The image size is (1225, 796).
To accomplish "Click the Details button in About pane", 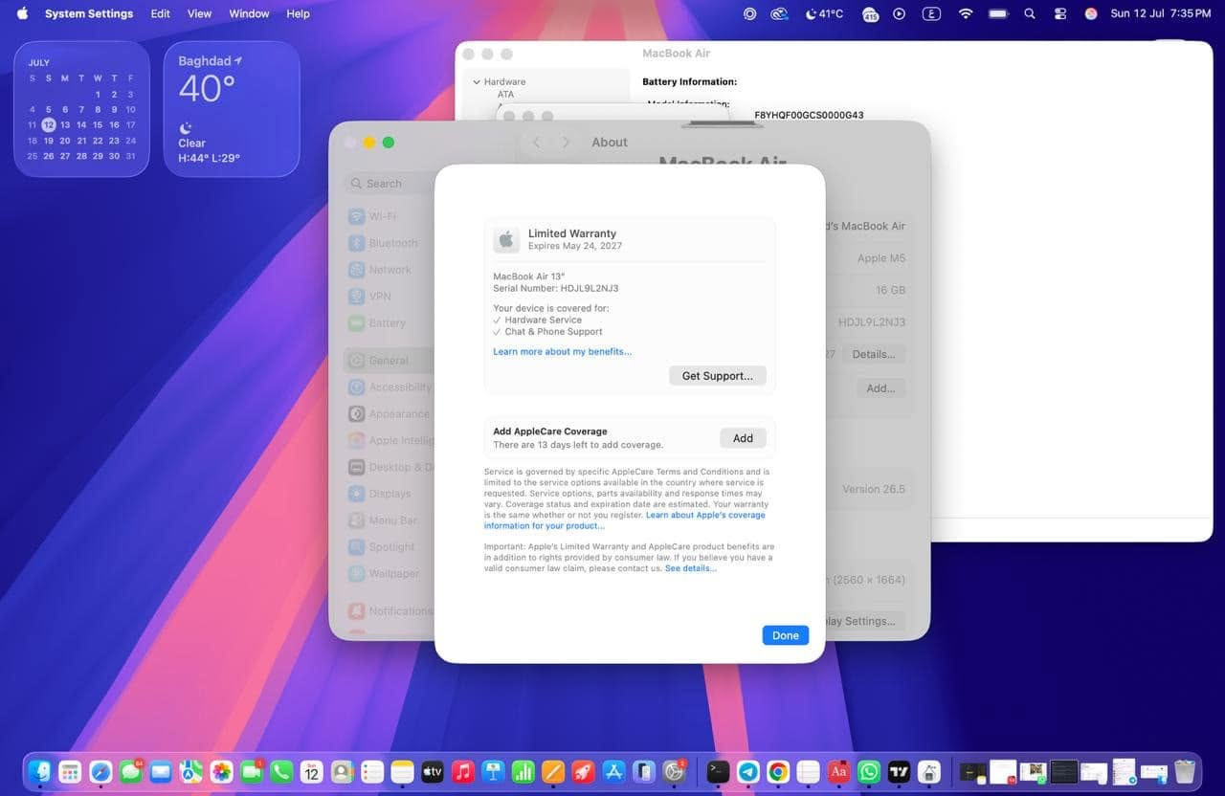I will tap(874, 354).
